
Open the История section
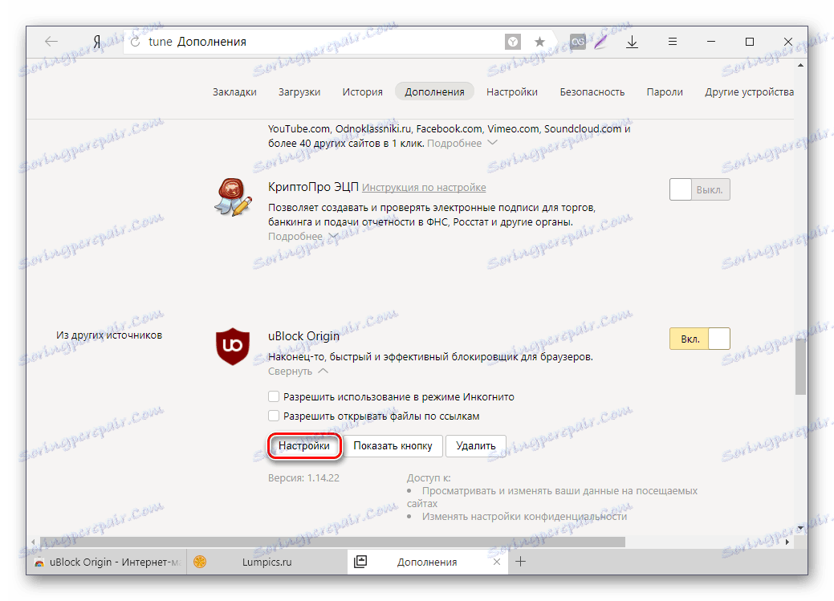pos(362,92)
